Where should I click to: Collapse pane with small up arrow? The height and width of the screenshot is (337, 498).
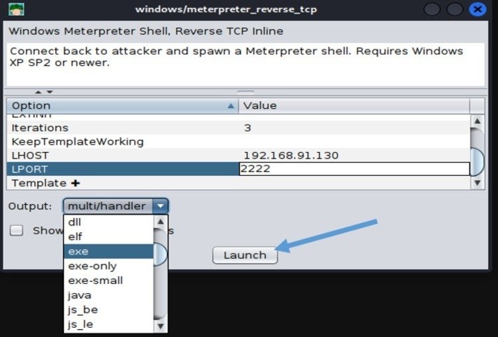click(x=39, y=92)
